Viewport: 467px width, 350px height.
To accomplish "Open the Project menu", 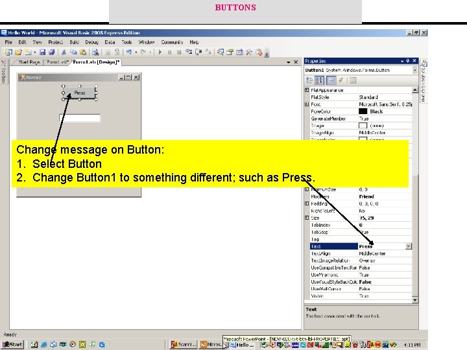I will (55, 42).
